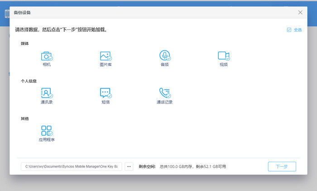Select the 通话记录 (Call log) icon
317x191 pixels.
(165, 93)
